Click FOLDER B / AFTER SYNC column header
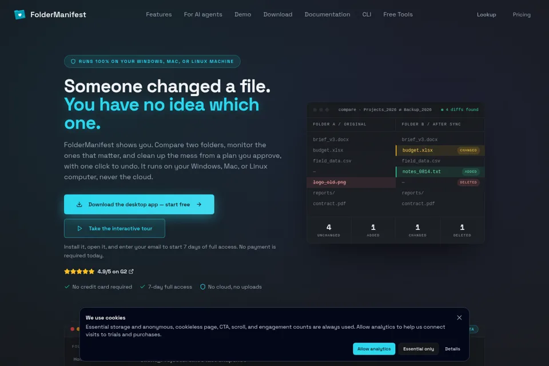Screen dimensions: 549x366 [431, 124]
